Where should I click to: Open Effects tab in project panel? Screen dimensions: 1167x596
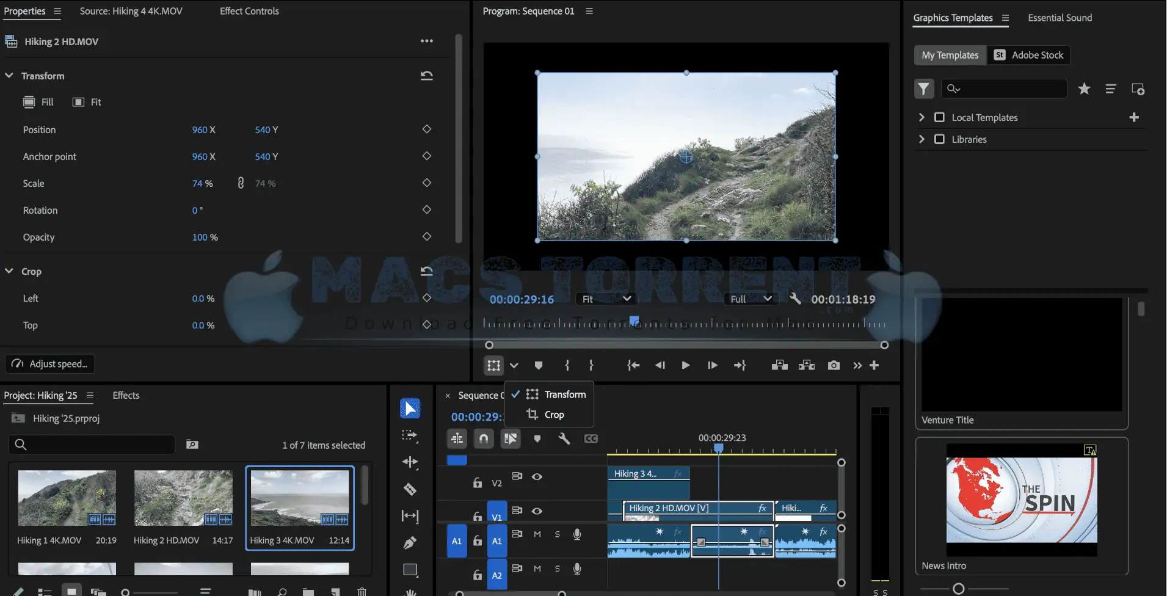click(126, 395)
